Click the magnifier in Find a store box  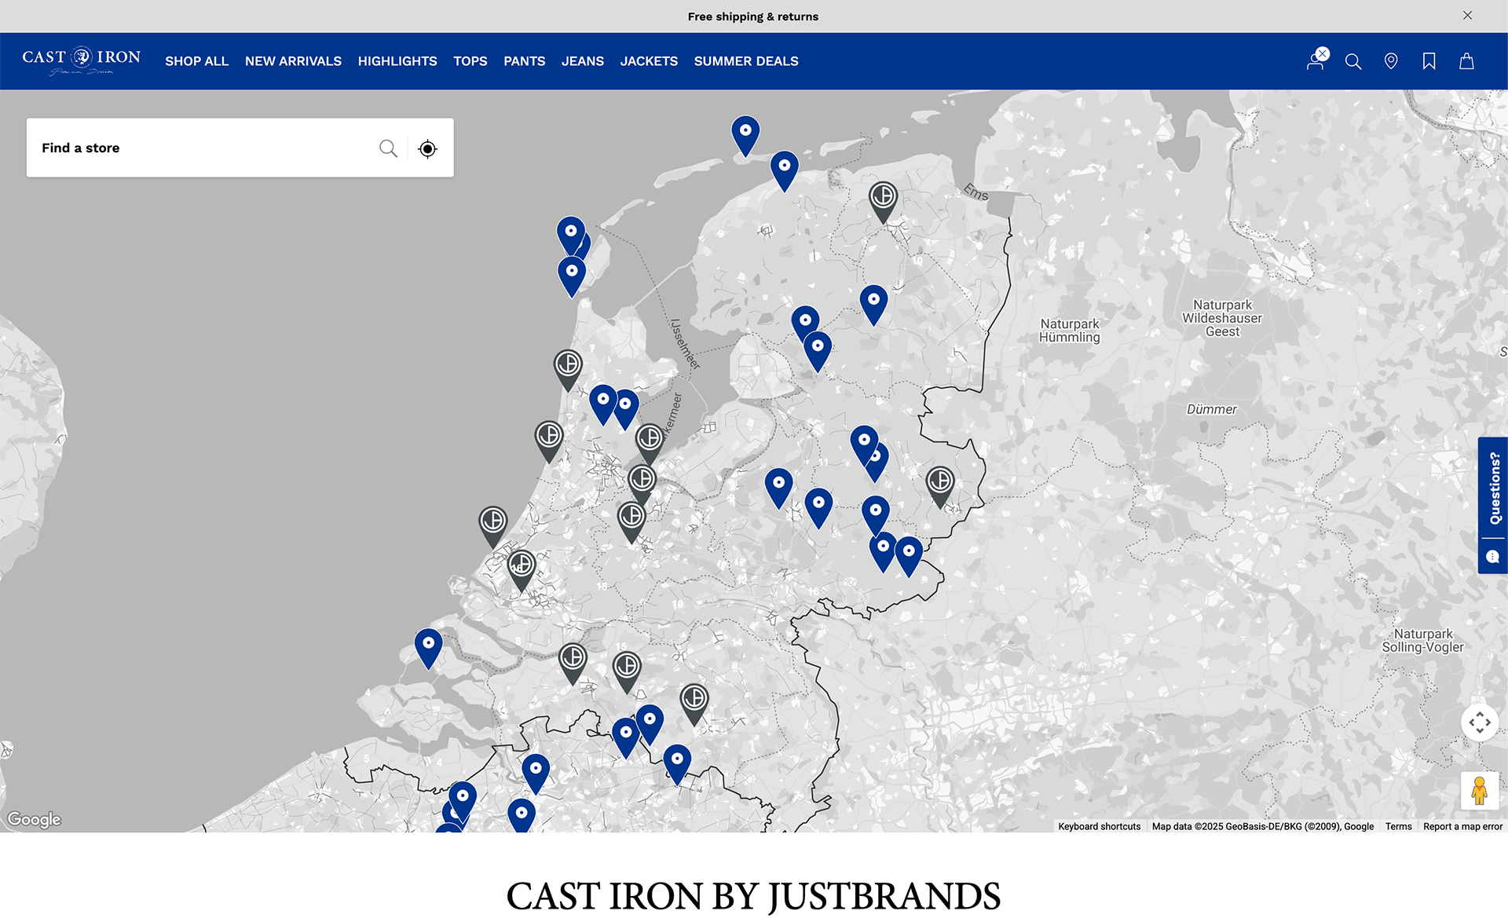[x=388, y=148]
